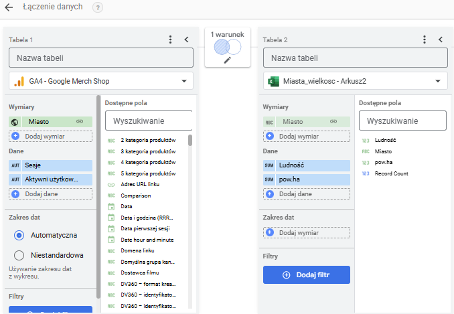Click the back arrow next to Łączenie danych
This screenshot has height=314, width=454.
(9, 7)
